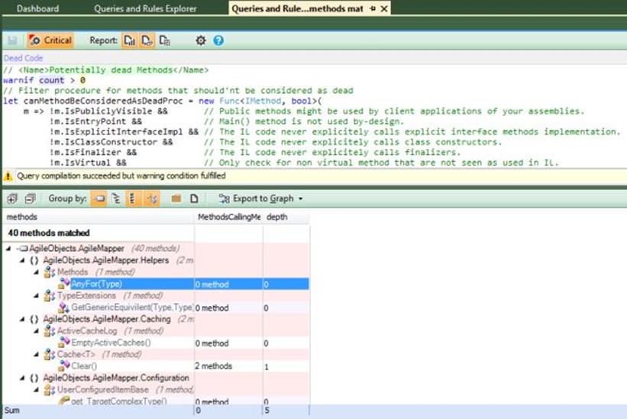Pin the active query editor tab
Image resolution: width=627 pixels, height=419 pixels.
[373, 8]
